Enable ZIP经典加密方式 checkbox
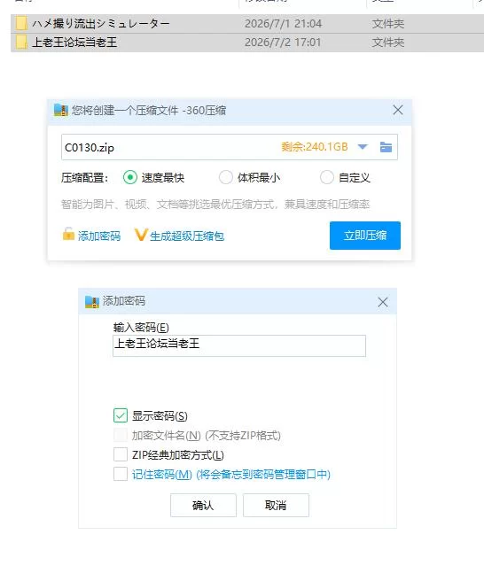This screenshot has width=484, height=581. (121, 454)
